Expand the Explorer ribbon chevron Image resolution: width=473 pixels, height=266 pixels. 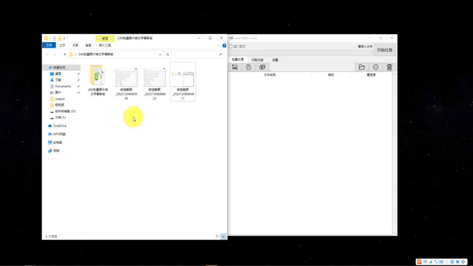click(219, 46)
